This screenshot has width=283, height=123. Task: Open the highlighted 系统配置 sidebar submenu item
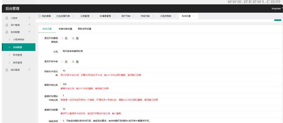click(19, 47)
